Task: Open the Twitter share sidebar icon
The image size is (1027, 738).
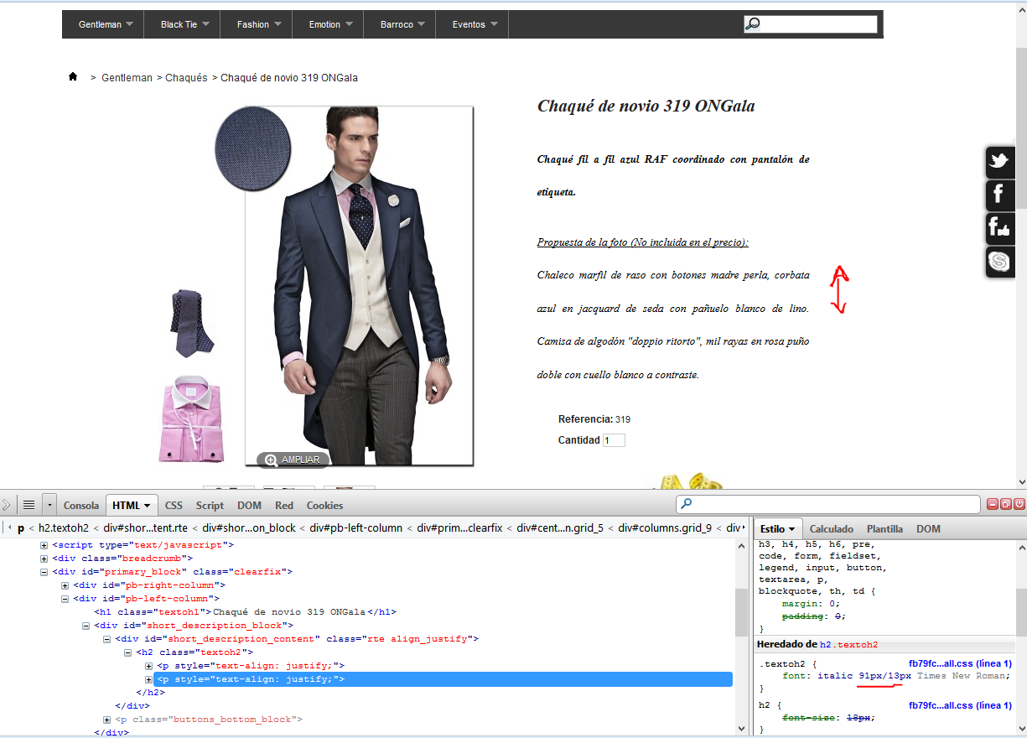Action: click(x=999, y=162)
